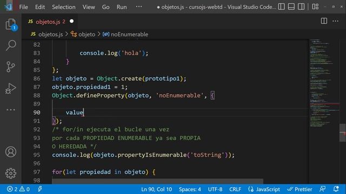Click line number 86 in the gutter
346x194 pixels.
pyautogui.click(x=37, y=79)
